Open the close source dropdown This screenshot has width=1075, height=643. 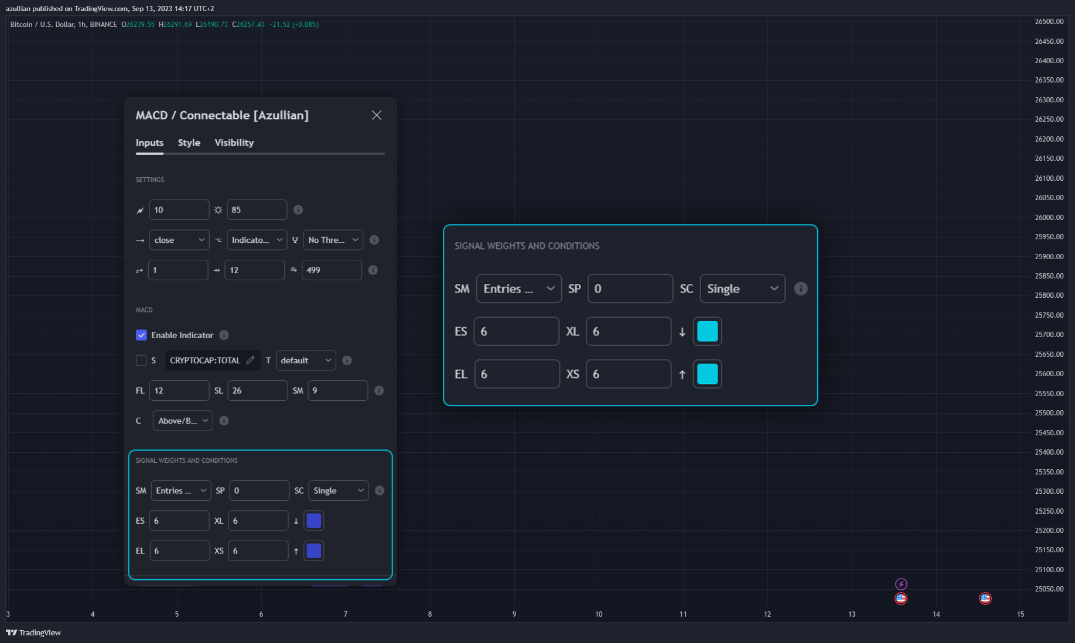[179, 240]
